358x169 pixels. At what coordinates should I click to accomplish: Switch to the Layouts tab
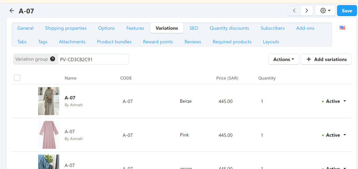click(x=271, y=42)
